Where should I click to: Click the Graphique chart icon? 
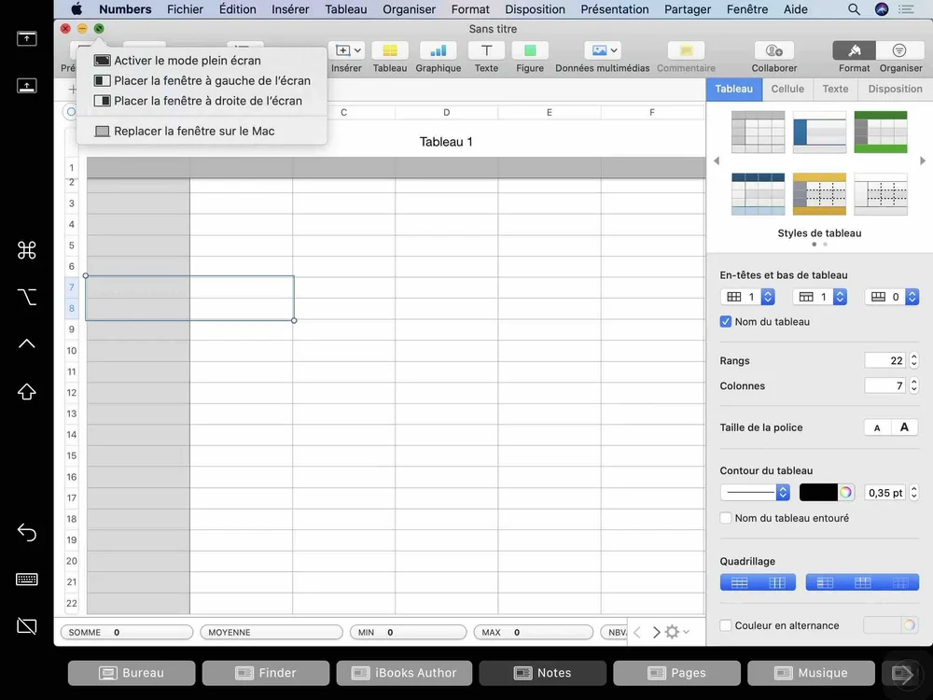click(438, 51)
